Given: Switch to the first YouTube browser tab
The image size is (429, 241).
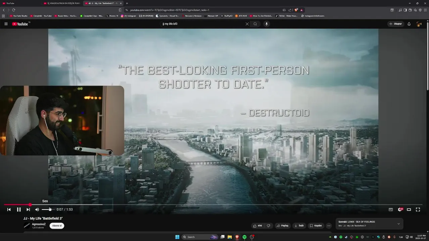Looking at the screenshot, I should point(20,3).
